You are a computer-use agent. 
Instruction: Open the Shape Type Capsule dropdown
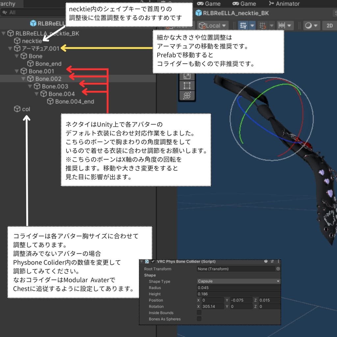pos(238,281)
